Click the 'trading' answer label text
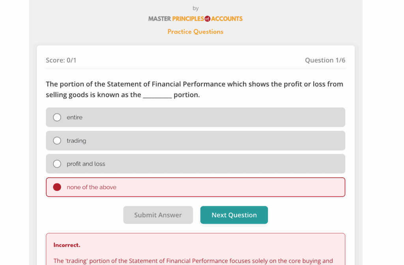This screenshot has height=265, width=404. coord(77,141)
